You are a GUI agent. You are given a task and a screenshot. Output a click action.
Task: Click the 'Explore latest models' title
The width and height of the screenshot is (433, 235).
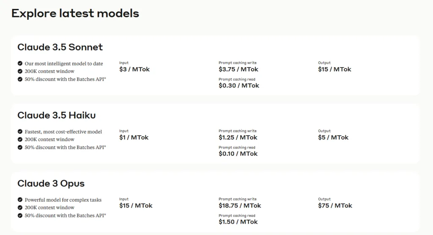tap(75, 14)
